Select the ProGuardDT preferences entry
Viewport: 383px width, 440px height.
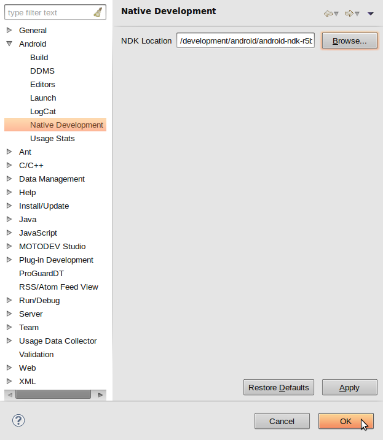click(x=41, y=273)
